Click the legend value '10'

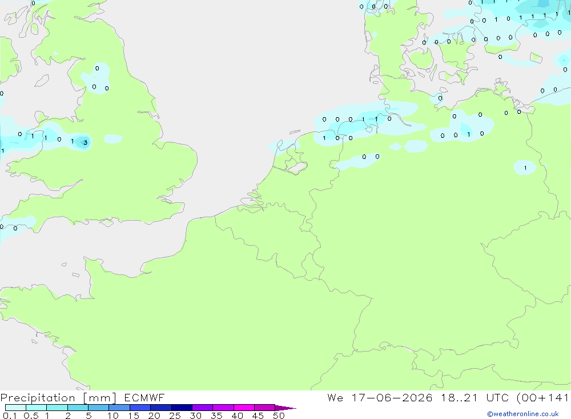tap(113, 416)
